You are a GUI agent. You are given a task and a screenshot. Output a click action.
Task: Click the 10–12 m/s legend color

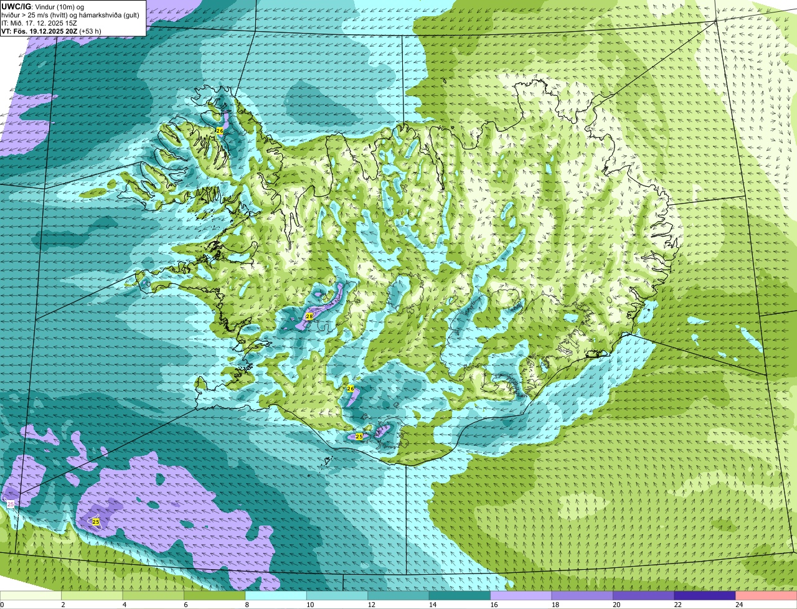[x=337, y=596]
